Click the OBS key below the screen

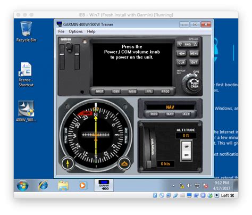coord(116,92)
